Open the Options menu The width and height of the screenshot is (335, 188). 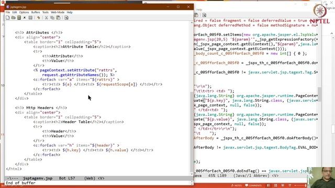[24, 13]
